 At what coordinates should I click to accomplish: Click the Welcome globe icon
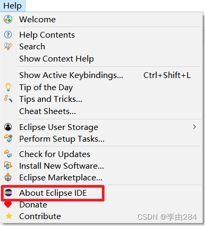[8, 19]
